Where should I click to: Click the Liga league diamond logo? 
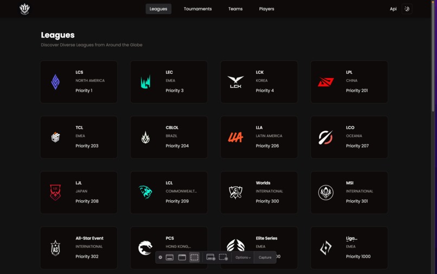(x=326, y=248)
